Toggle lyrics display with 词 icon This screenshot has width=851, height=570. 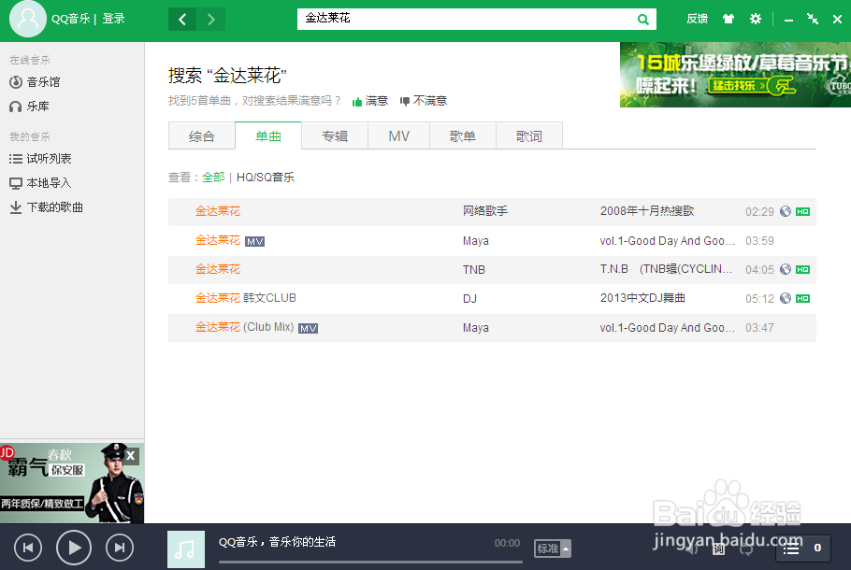pyautogui.click(x=718, y=549)
